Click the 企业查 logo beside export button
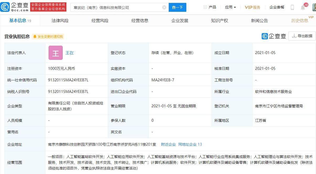316x174 pixels. (x=274, y=36)
